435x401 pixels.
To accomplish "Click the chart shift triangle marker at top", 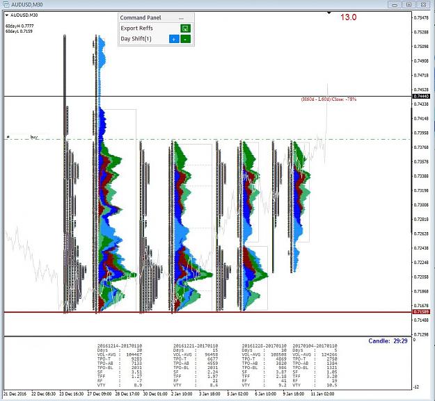I will click(329, 13).
